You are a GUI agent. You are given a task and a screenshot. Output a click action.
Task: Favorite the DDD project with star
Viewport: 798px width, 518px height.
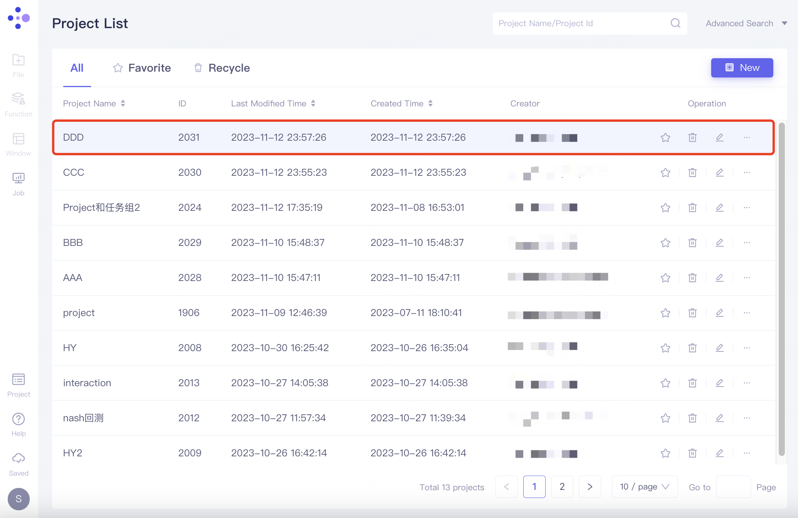point(665,137)
